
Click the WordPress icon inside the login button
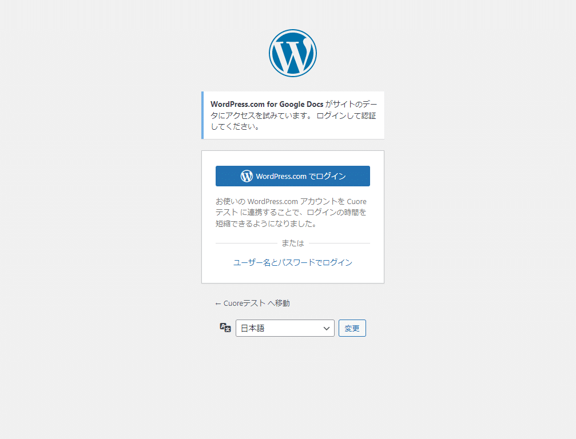[x=247, y=176]
